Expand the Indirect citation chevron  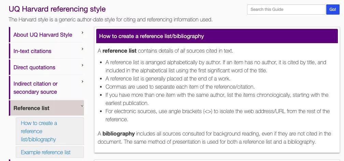click(82, 82)
